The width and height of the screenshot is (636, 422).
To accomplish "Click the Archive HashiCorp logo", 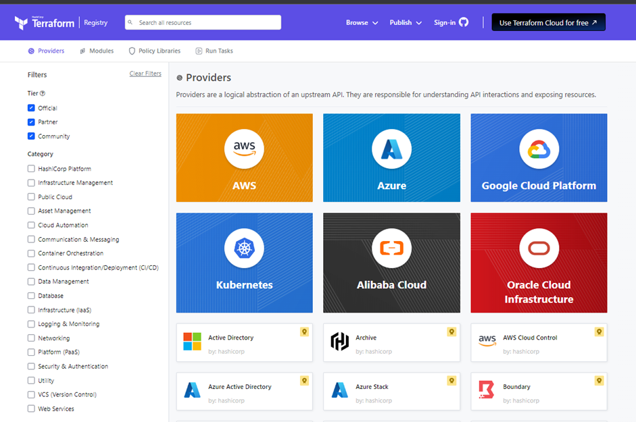I will [339, 342].
